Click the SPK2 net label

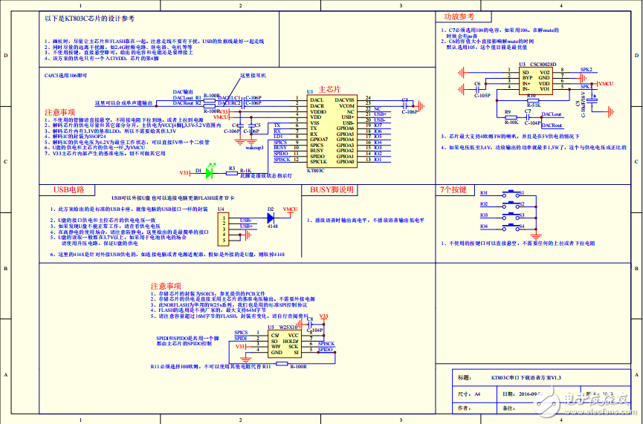(x=587, y=69)
